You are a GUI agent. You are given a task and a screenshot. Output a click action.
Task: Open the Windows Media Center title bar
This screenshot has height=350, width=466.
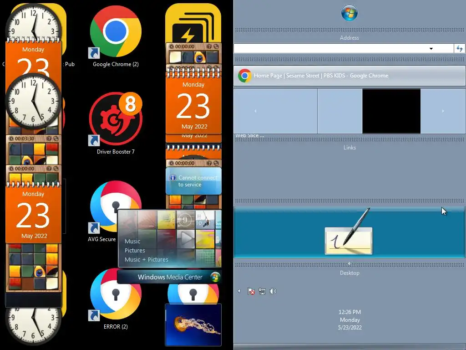tap(169, 277)
